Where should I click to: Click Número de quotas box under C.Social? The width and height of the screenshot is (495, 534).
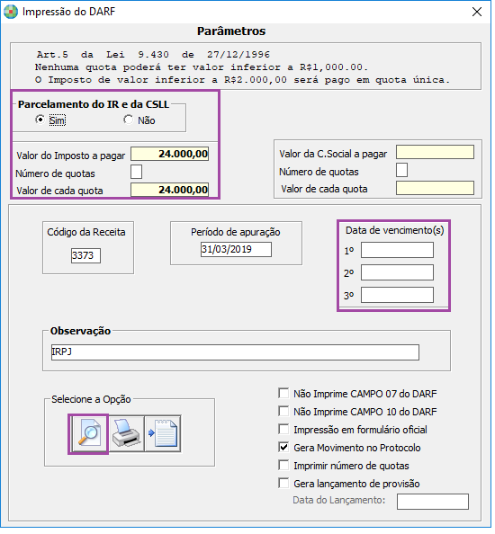tap(402, 170)
